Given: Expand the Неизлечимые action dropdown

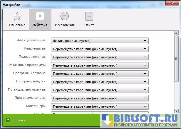Looking at the screenshot, I should [x=100, y=49].
